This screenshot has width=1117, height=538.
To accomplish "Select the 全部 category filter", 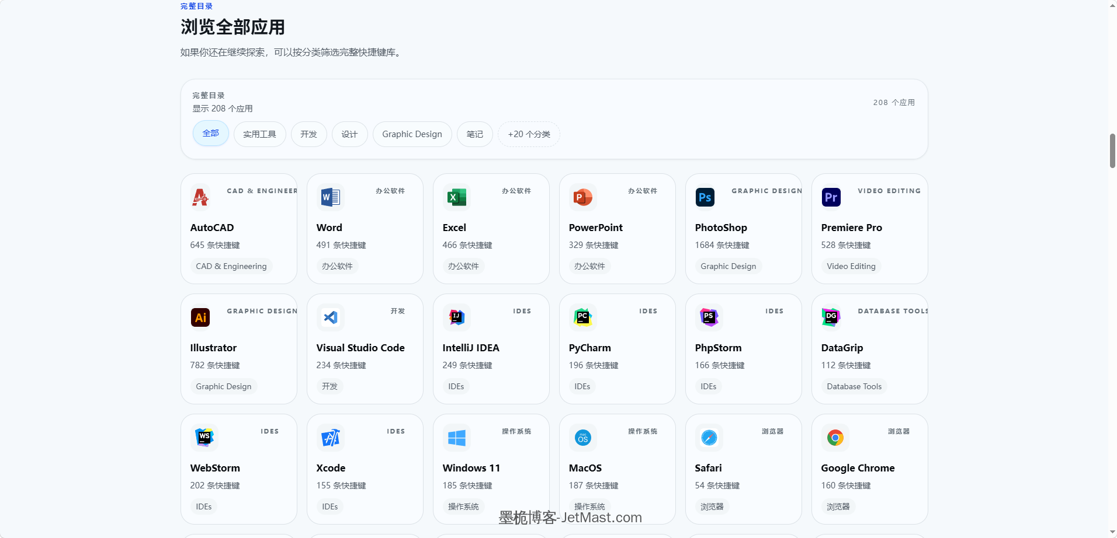I will [211, 134].
